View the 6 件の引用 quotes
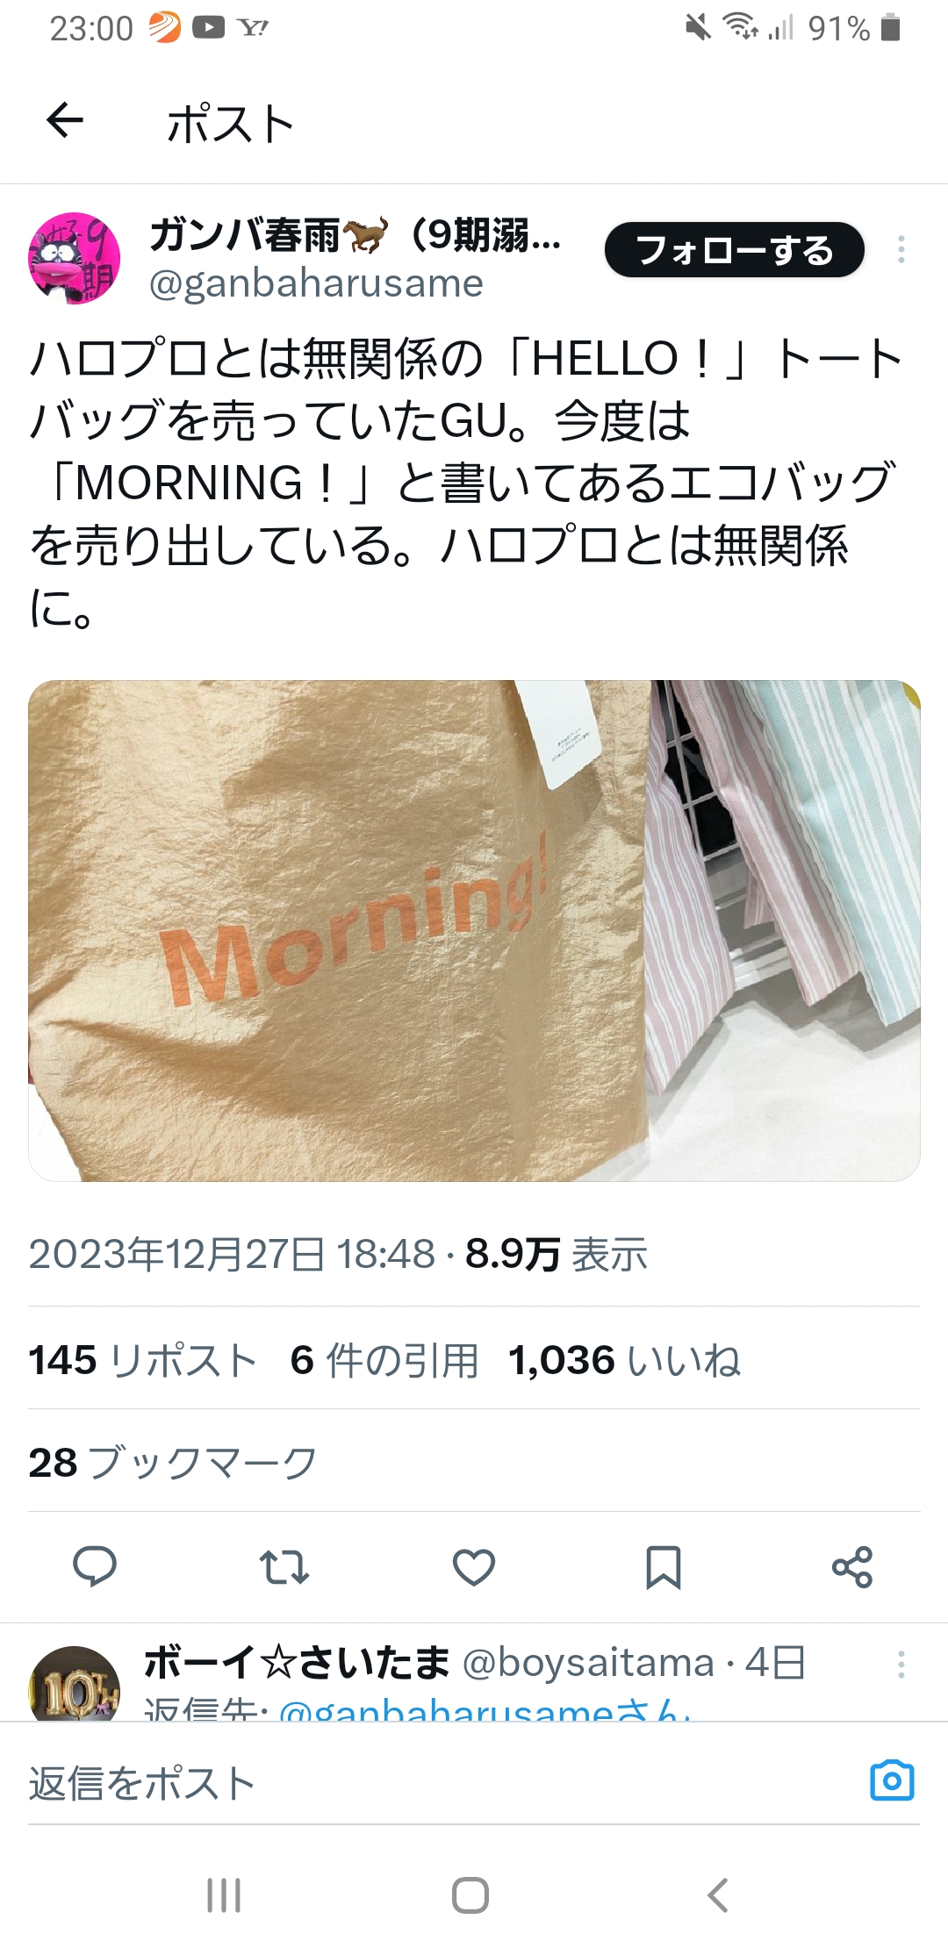 (x=384, y=1361)
